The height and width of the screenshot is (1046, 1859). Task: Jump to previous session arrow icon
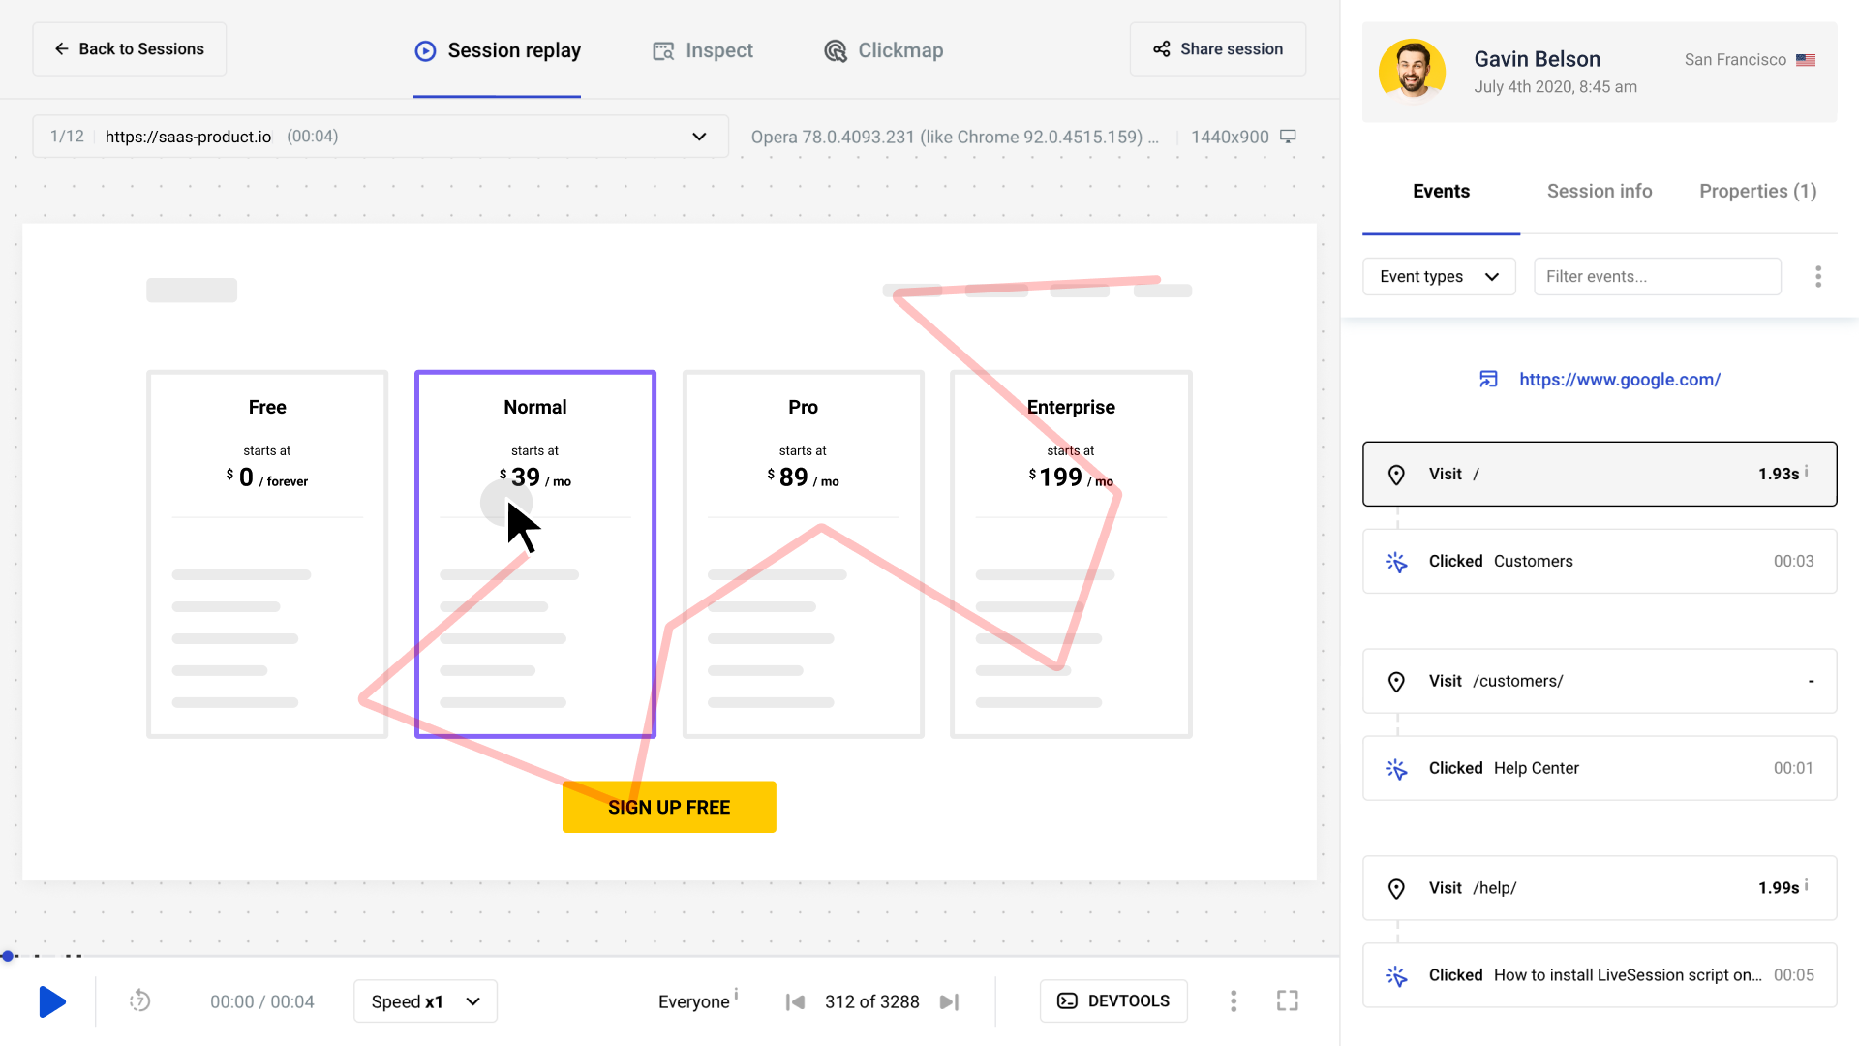795,1001
